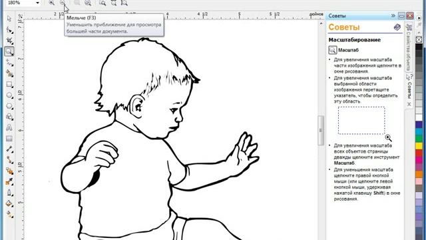Click Zoom to Page Height icon
The width and height of the screenshot is (426, 240).
[124, 3]
